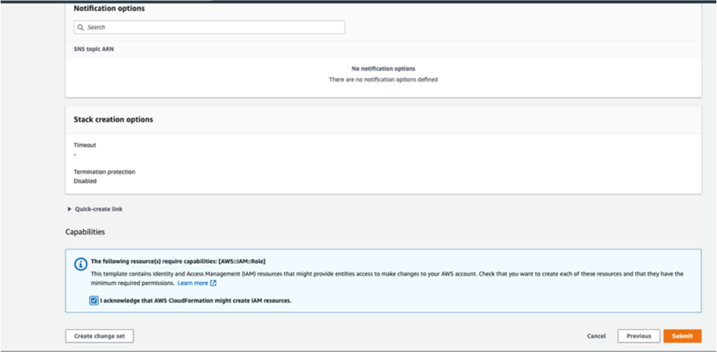Click the "No notification options" message

click(383, 69)
